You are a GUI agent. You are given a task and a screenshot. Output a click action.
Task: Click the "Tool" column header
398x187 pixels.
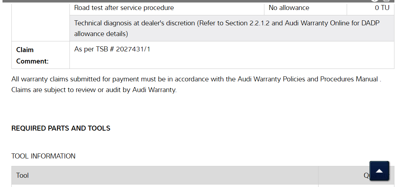click(22, 176)
